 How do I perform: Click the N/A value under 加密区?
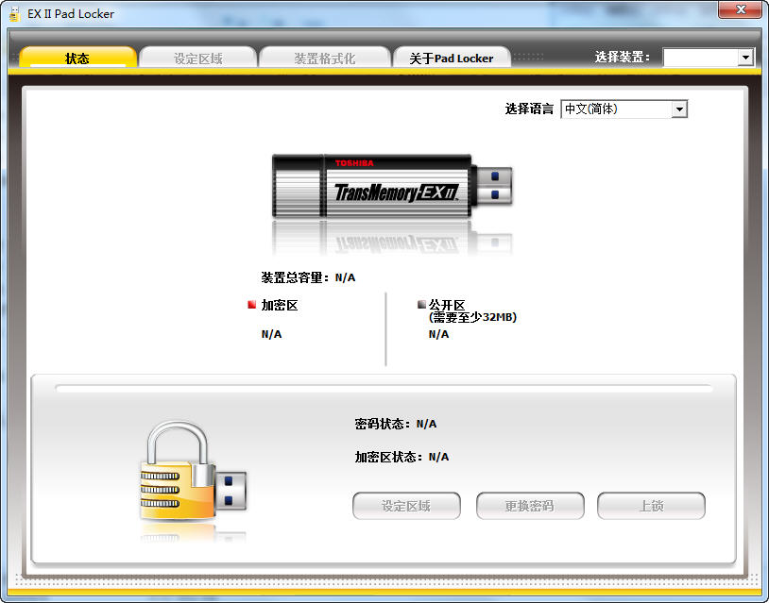(271, 334)
